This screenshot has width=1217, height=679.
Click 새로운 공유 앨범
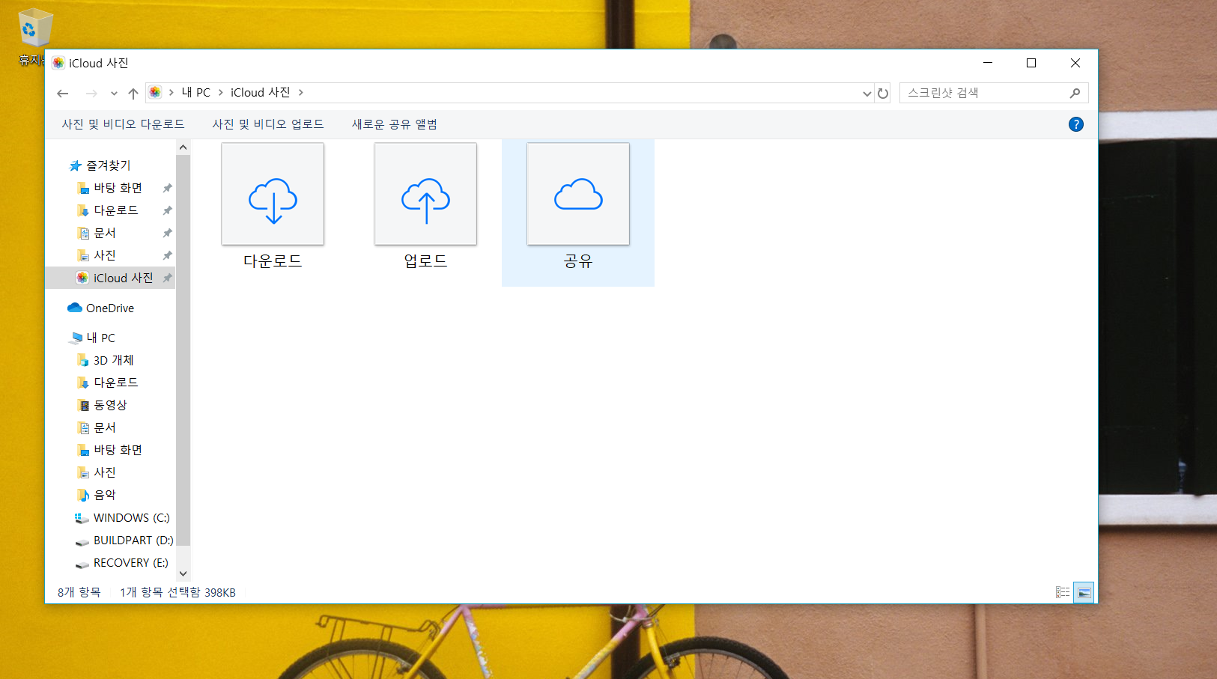click(x=395, y=124)
